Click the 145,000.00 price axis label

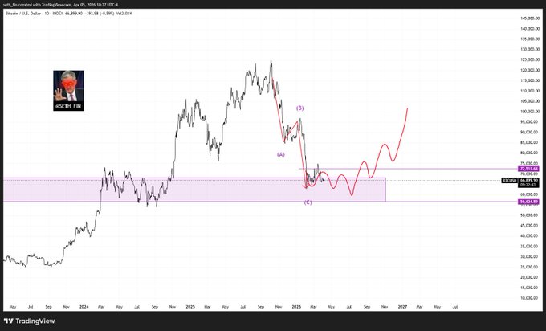pyautogui.click(x=530, y=18)
